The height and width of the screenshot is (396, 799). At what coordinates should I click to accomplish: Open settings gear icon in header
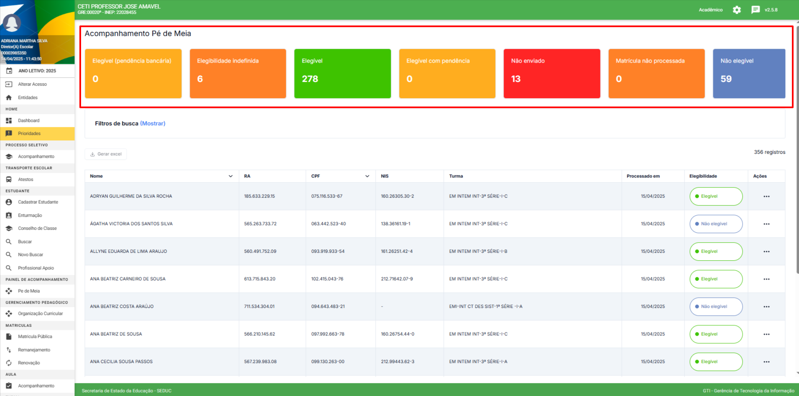pos(737,10)
